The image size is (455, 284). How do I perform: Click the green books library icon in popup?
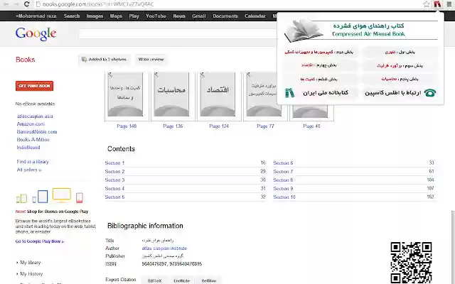click(289, 93)
